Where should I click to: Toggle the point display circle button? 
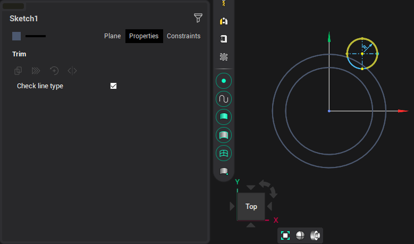click(x=224, y=81)
